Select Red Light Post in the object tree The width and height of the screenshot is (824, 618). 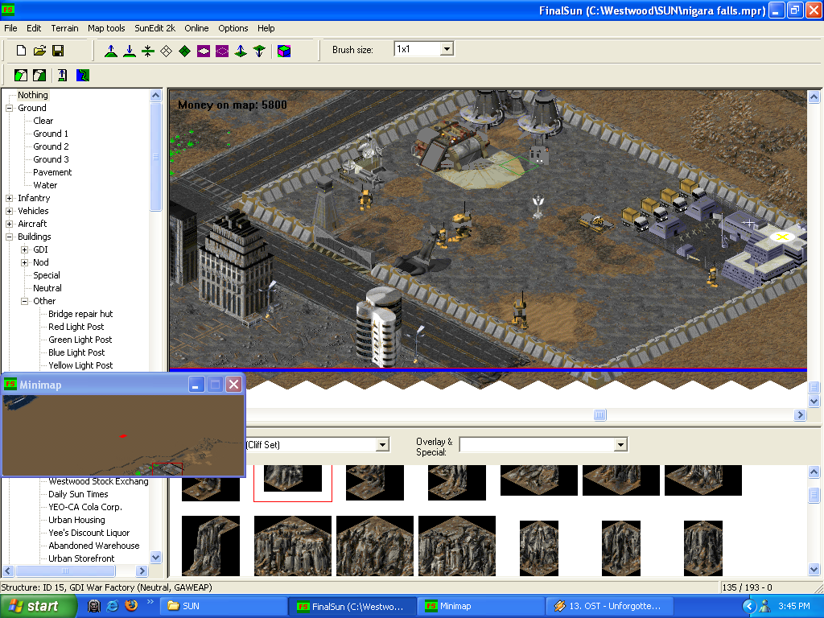[x=76, y=327]
